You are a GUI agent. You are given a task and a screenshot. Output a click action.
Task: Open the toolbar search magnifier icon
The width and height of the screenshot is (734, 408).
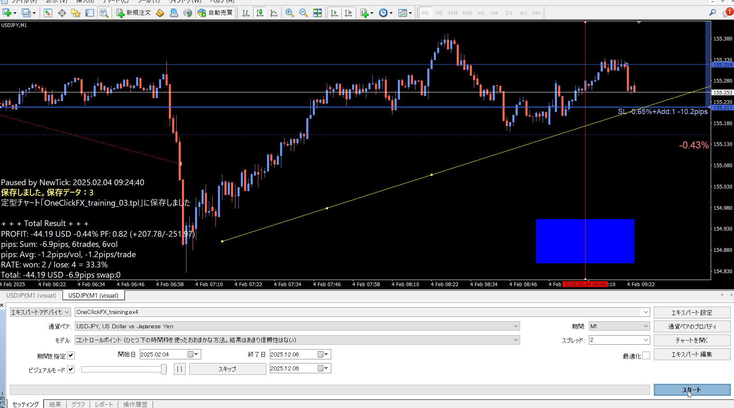[712, 13]
